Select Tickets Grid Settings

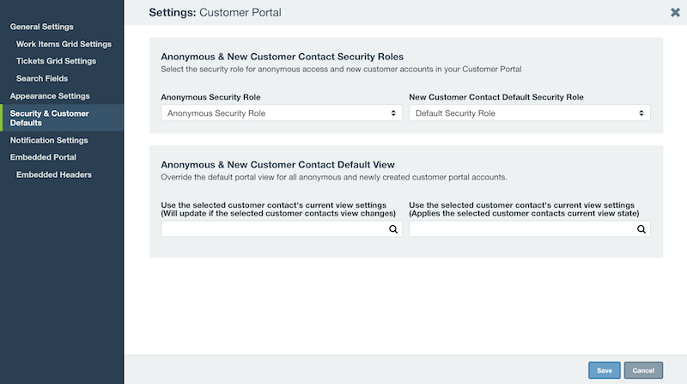[x=56, y=61]
